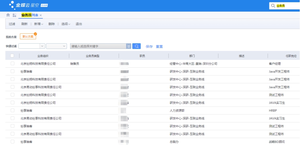Click the 快捷过滤 label

pos(11,46)
